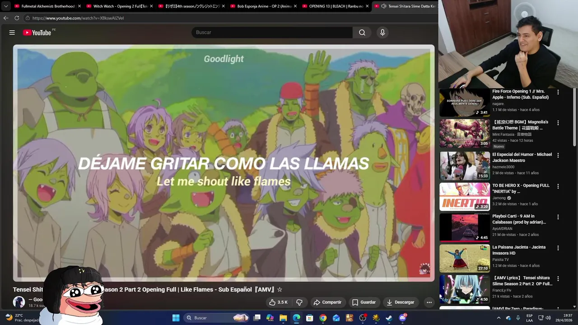The image size is (578, 325).
Task: Open AMV Lyrics Tensei shitara thumbnail
Action: (x=465, y=289)
